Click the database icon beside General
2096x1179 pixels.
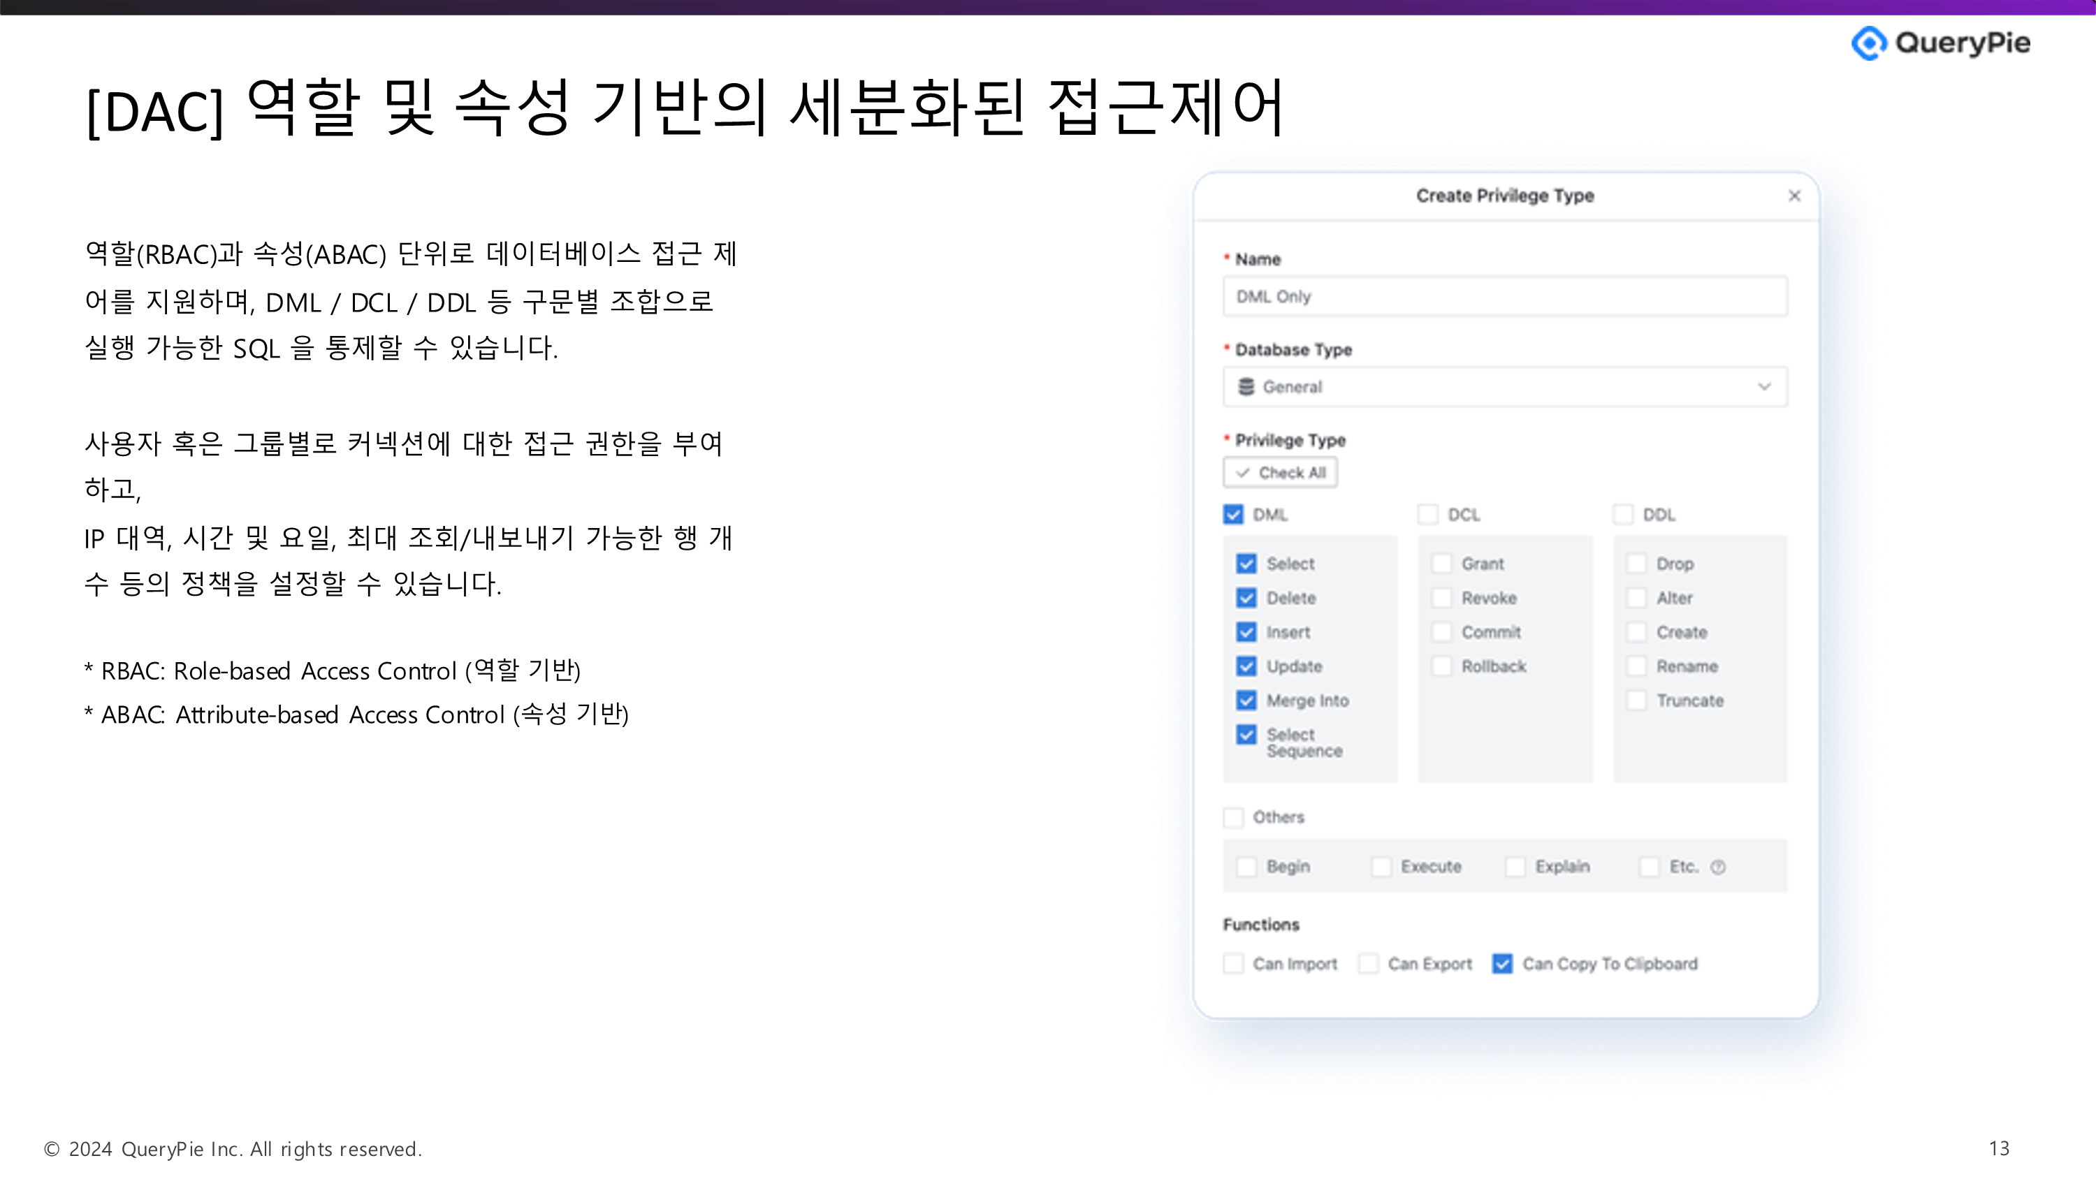pos(1246,386)
